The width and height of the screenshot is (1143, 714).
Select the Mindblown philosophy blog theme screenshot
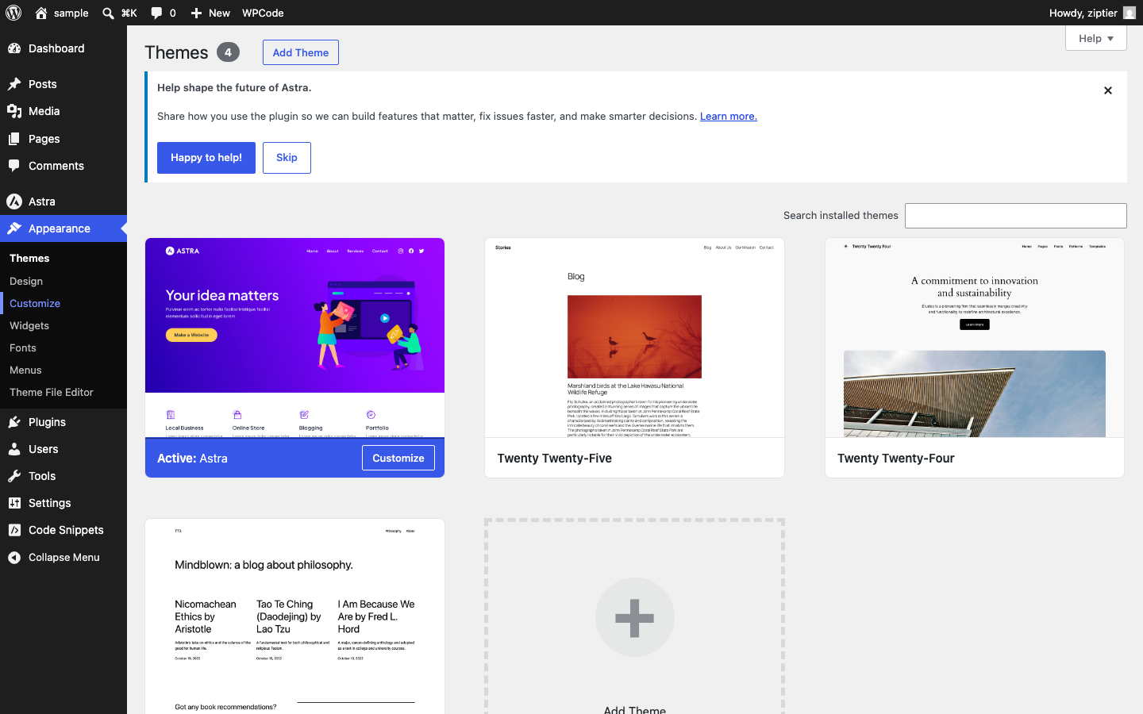coord(294,616)
